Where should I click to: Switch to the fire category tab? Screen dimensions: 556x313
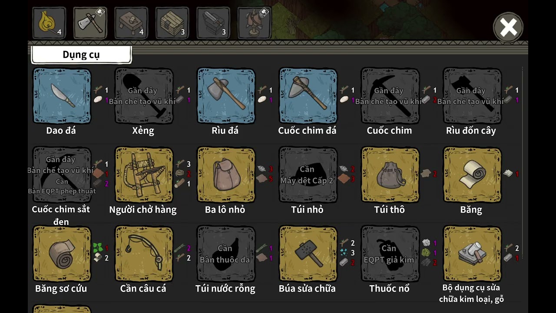49,23
